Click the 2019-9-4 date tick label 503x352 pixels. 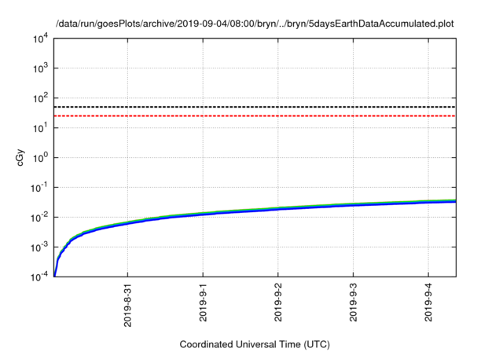pyautogui.click(x=428, y=302)
